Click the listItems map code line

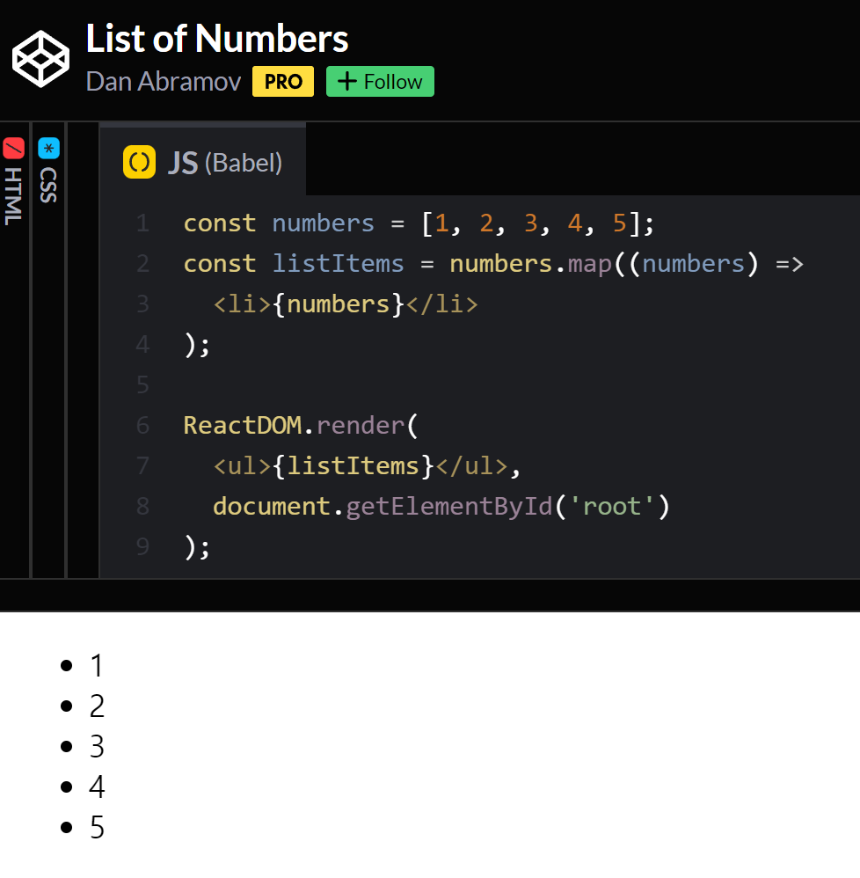[493, 264]
